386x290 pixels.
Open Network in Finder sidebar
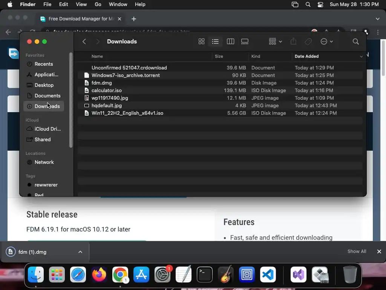pos(44,162)
